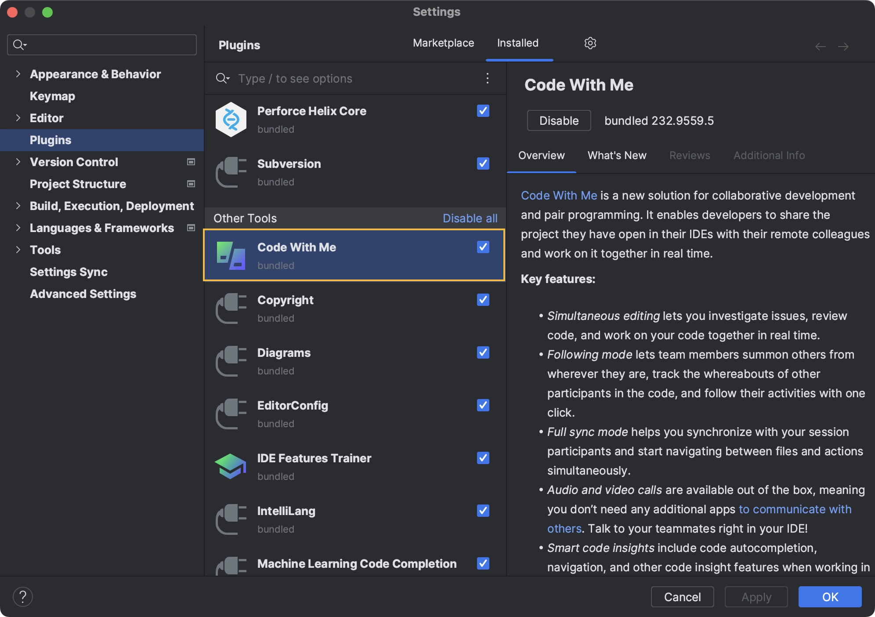Screen dimensions: 875x617
Task: Click the Cancel button
Action: [x=682, y=597]
